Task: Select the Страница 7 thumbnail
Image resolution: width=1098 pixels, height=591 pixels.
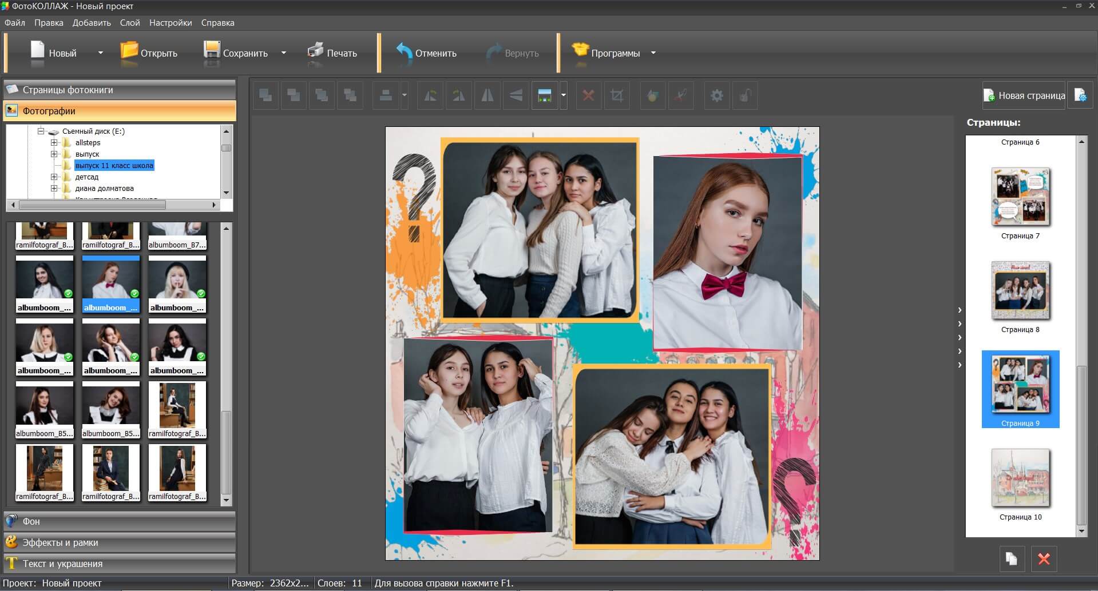Action: click(x=1020, y=197)
